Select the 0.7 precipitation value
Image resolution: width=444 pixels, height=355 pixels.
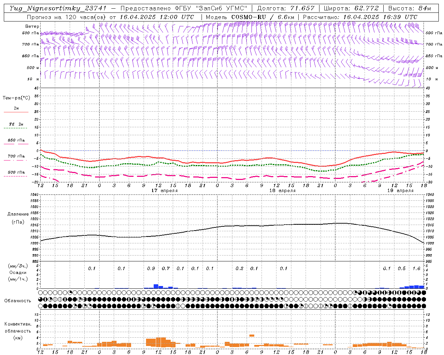click(166, 269)
